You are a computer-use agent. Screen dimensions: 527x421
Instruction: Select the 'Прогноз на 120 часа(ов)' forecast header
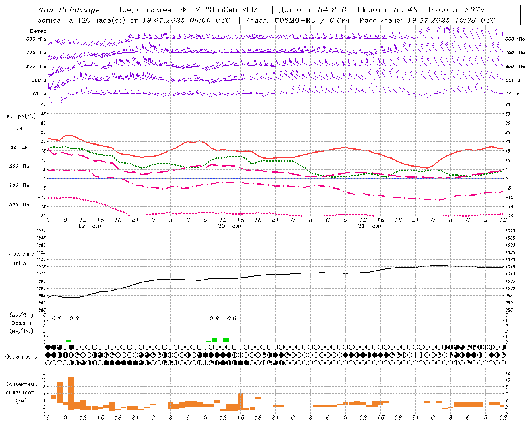click(79, 20)
